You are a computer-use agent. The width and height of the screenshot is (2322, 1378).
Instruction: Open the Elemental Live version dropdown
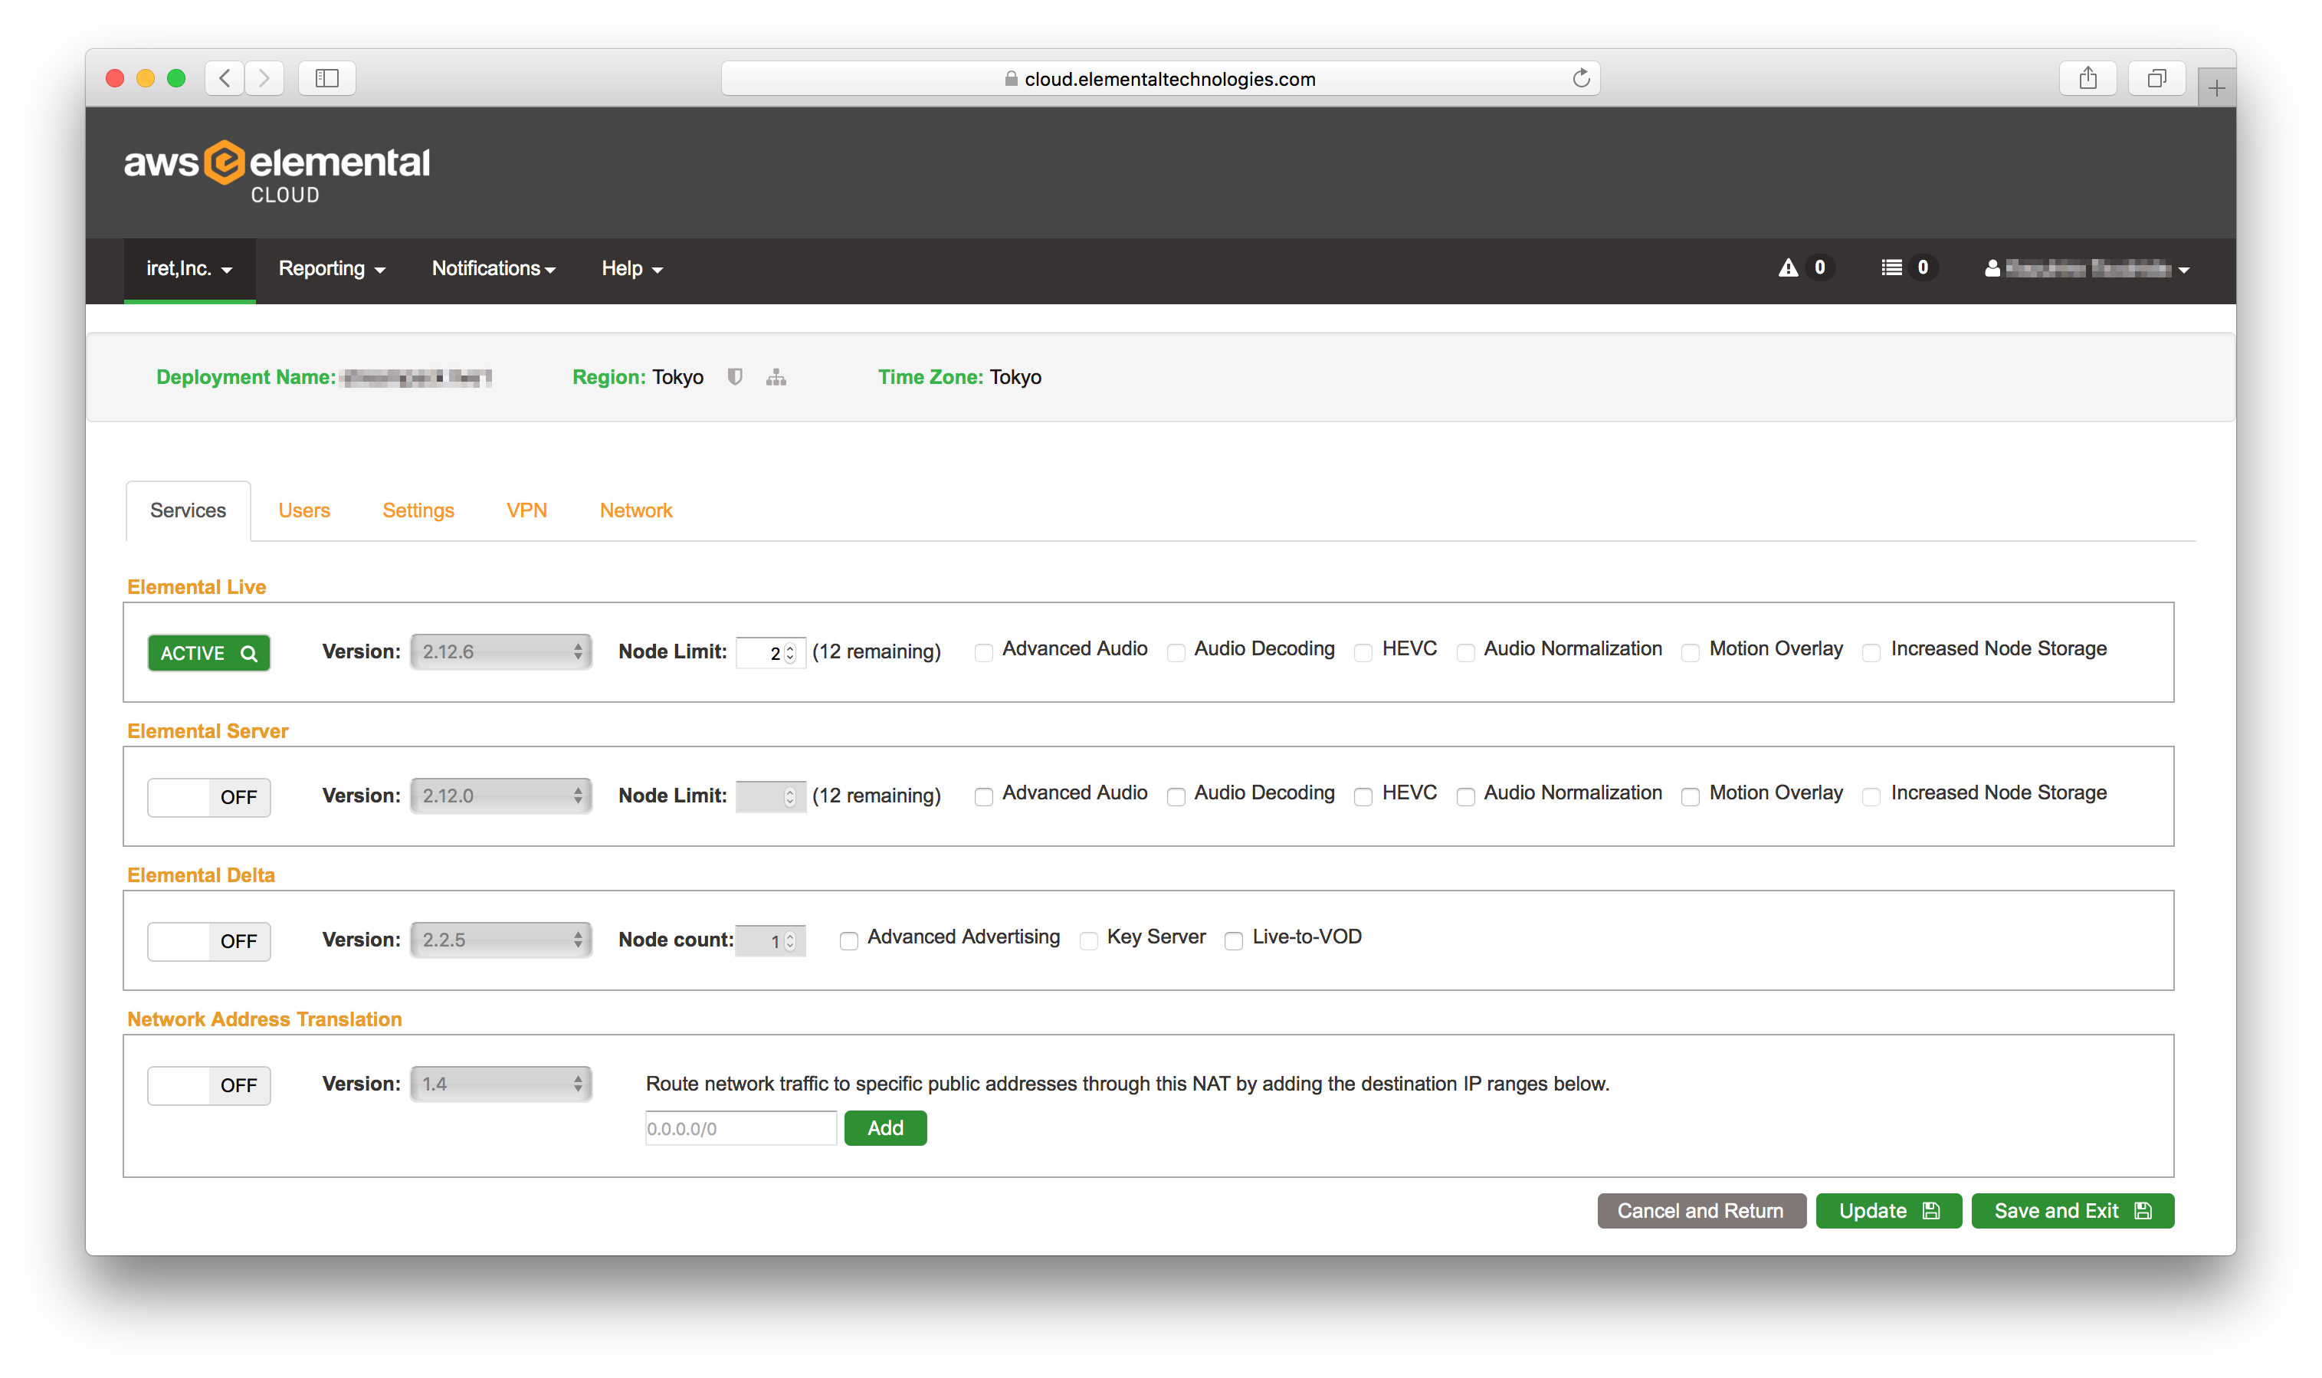pos(500,651)
